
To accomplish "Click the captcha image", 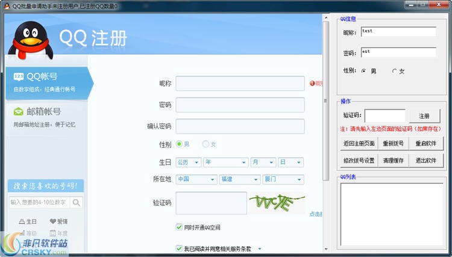I will point(277,203).
